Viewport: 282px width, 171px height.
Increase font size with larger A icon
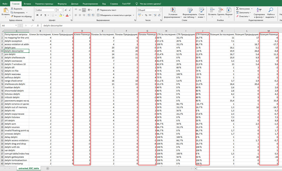tap(66, 10)
